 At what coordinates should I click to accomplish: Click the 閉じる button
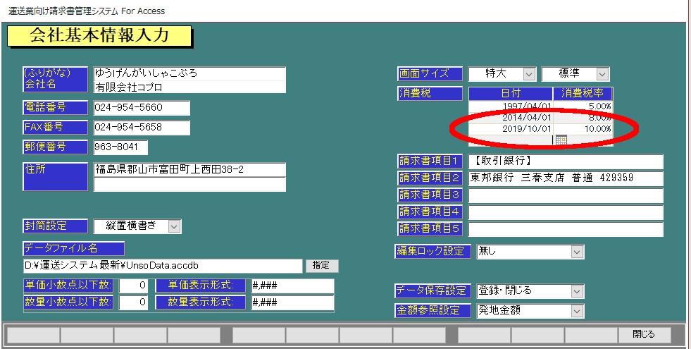point(644,334)
